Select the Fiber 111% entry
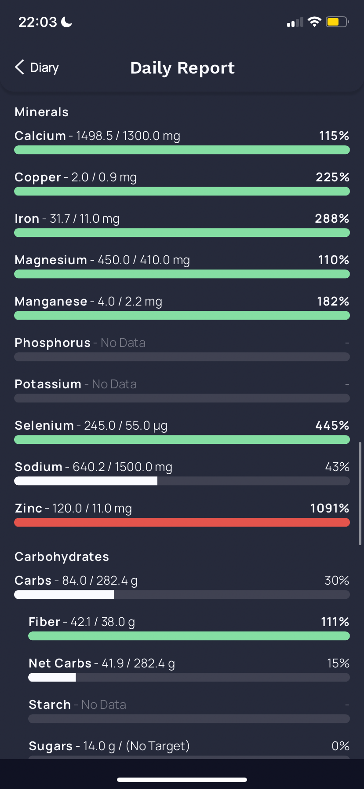Image resolution: width=364 pixels, height=789 pixels. [x=189, y=627]
